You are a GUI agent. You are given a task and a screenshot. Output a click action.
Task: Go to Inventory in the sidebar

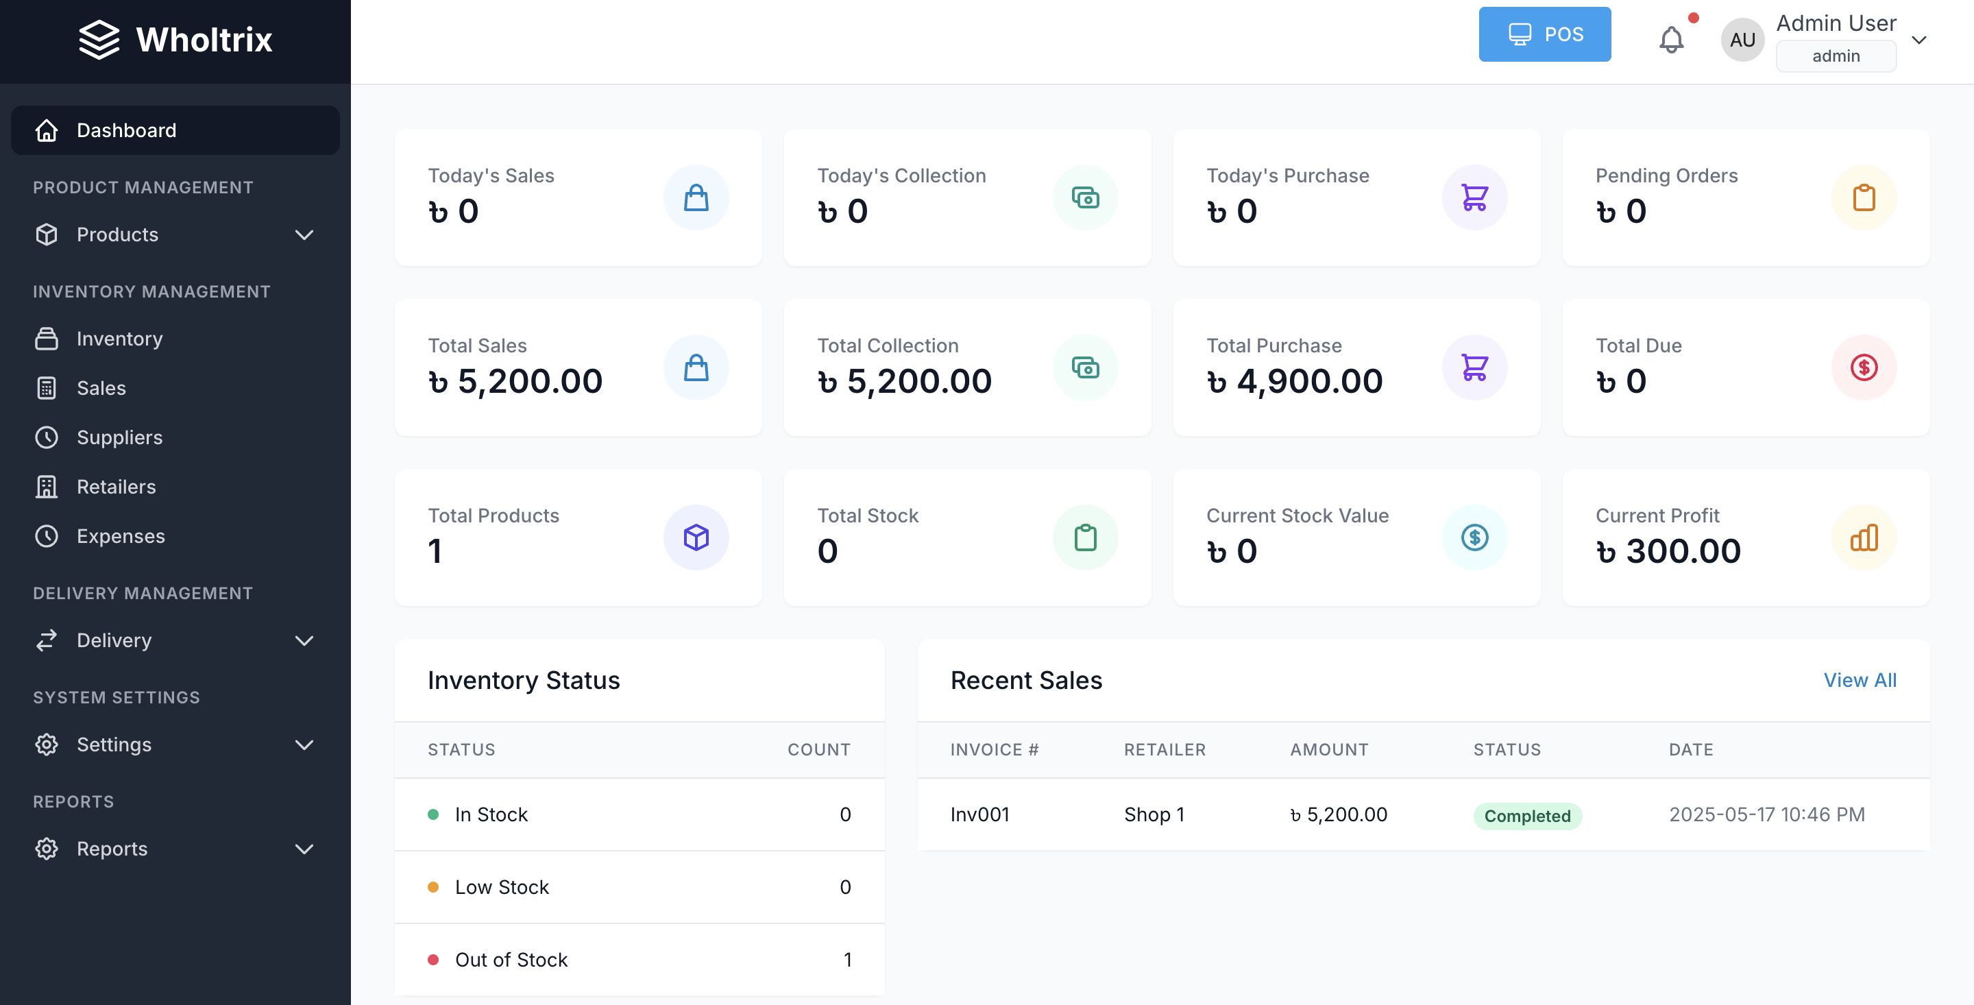click(x=119, y=339)
